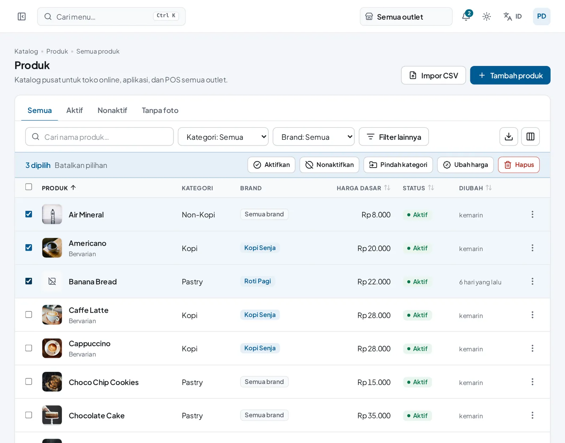
Task: Toggle light/dark theme sun icon
Action: pyautogui.click(x=487, y=17)
